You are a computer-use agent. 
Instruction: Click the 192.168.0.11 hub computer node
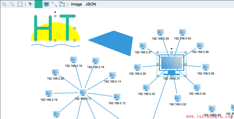click(83, 93)
